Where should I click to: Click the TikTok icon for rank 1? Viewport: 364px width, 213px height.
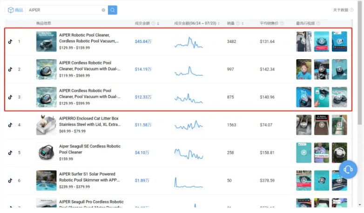coord(10,41)
